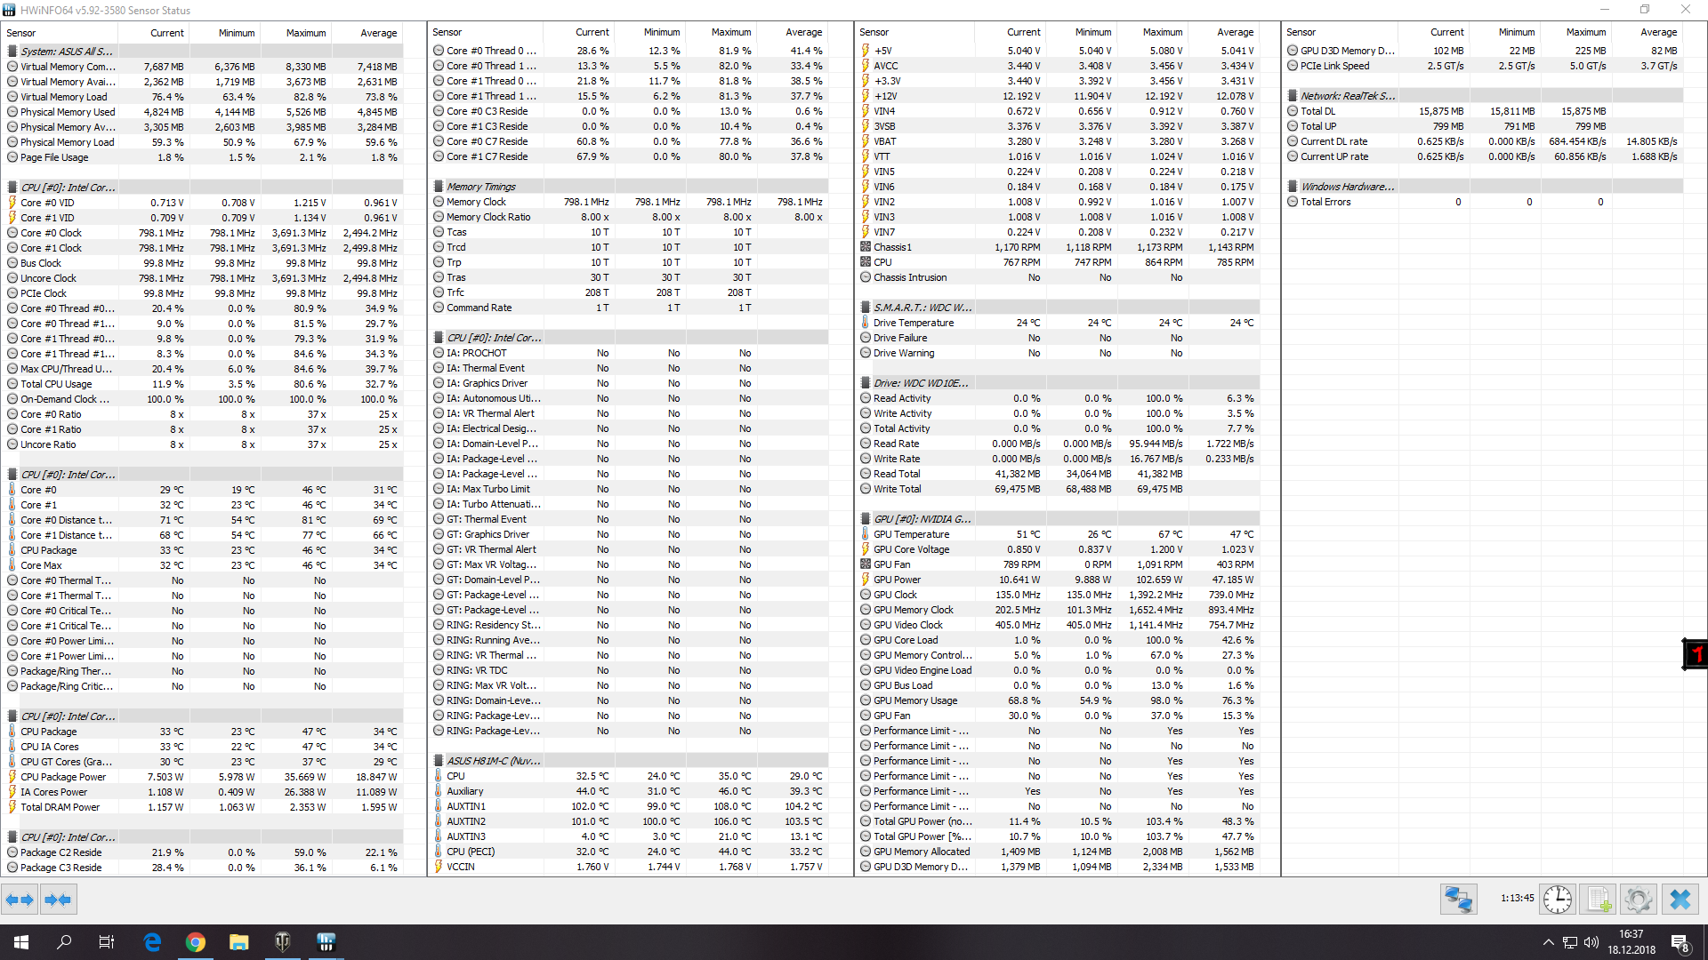Close sensor window with blue X button

(x=1680, y=900)
